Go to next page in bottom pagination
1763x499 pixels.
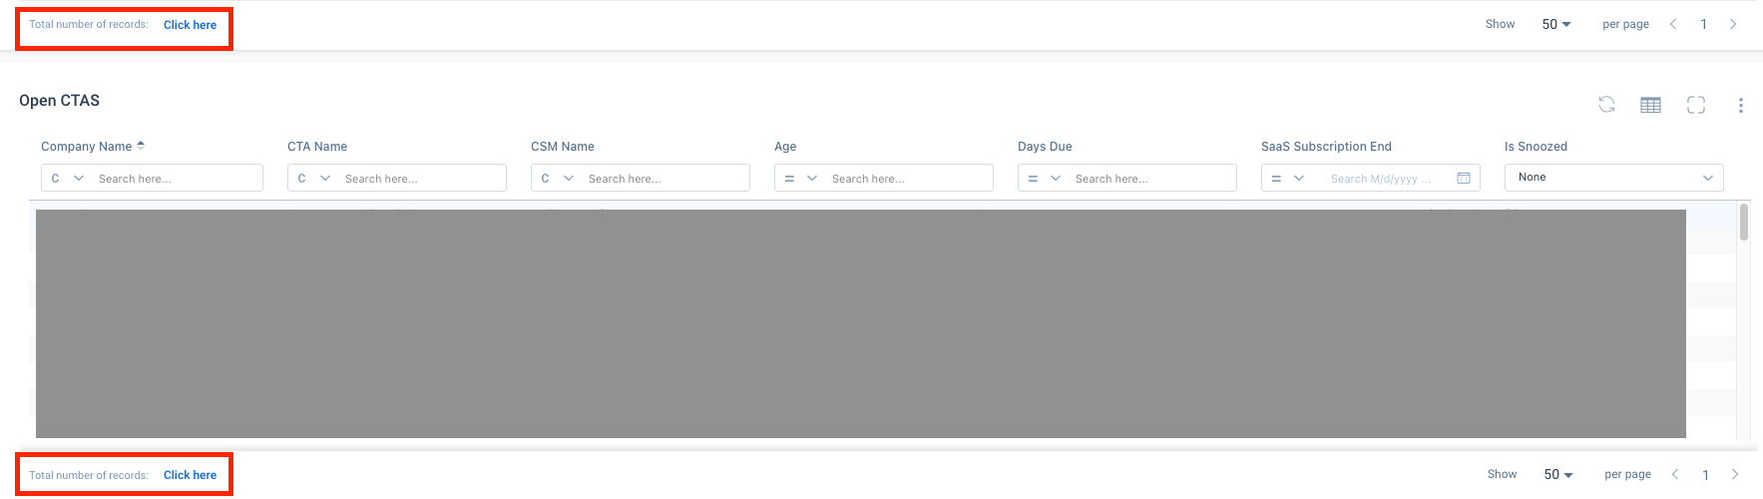[1735, 474]
